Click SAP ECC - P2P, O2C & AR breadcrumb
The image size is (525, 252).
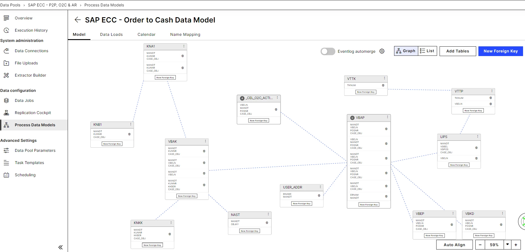click(x=52, y=5)
